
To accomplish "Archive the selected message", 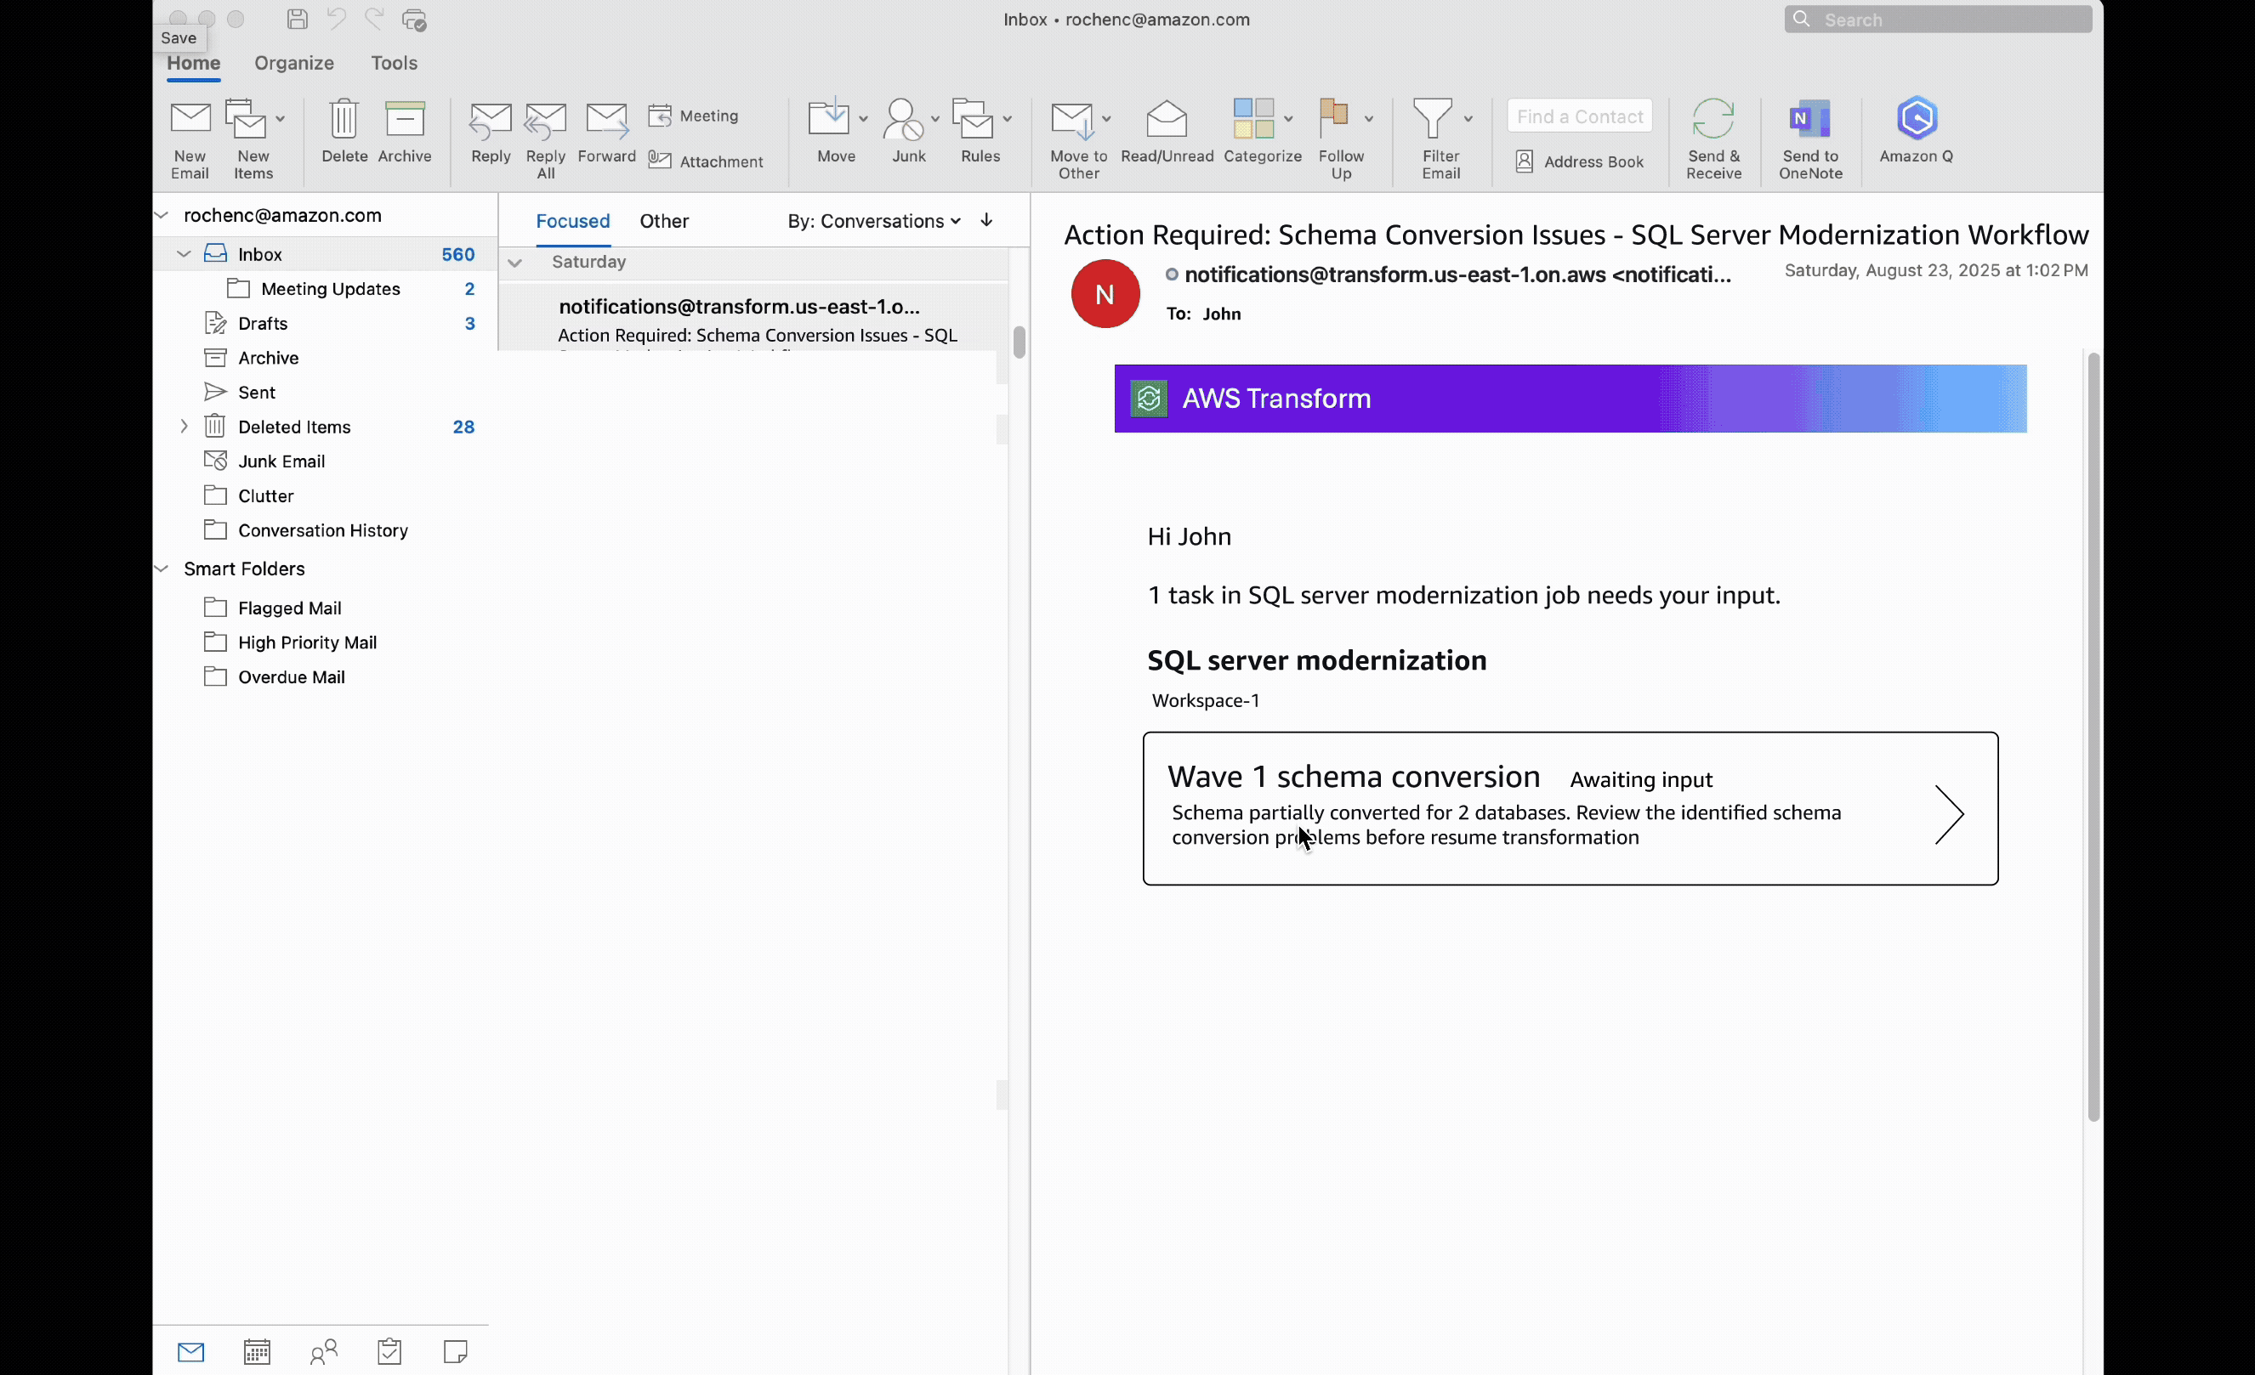I will 405,128.
